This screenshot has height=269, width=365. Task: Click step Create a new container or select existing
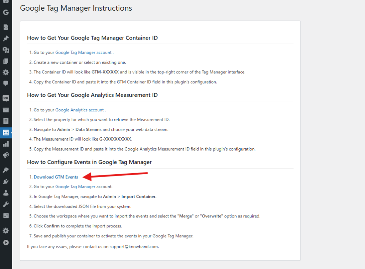(80, 62)
